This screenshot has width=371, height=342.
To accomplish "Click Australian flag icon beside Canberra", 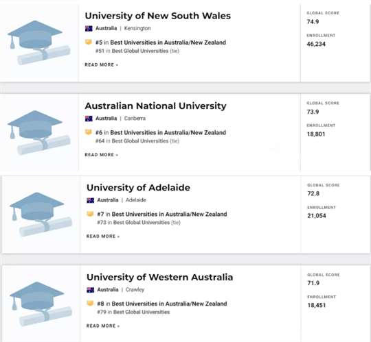I will [x=89, y=119].
